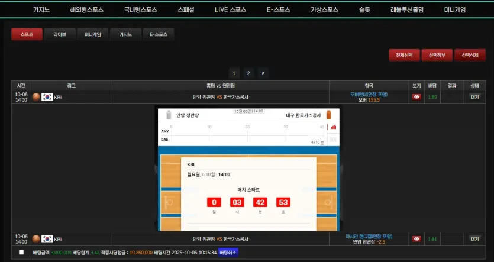Image resolution: width=494 pixels, height=262 pixels.
Task: Click 항목 column header
Action: (x=369, y=86)
